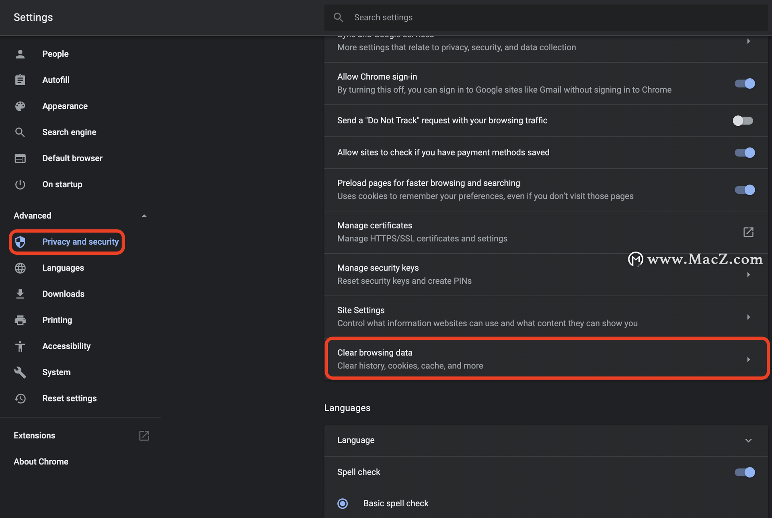Open Clear browsing data arrow
The height and width of the screenshot is (518, 772).
748,359
